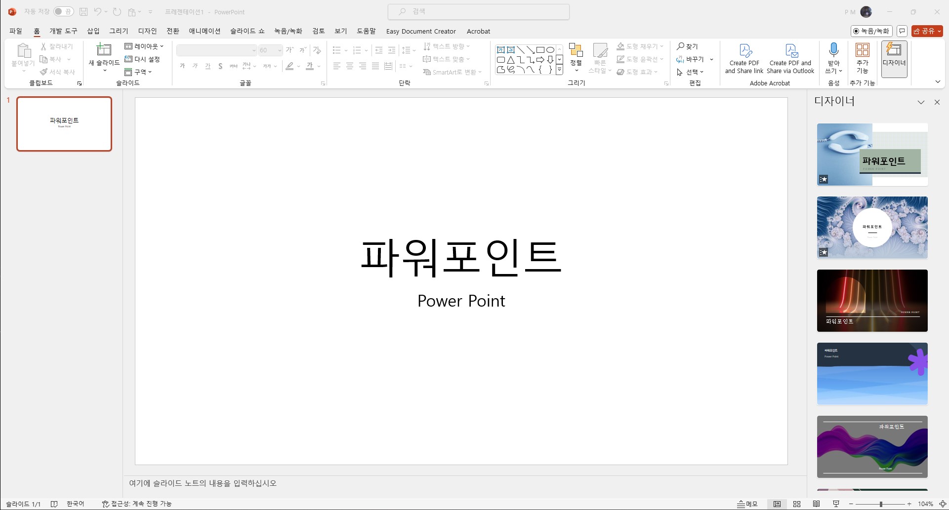Click the Line Spacing icon

tap(406, 50)
